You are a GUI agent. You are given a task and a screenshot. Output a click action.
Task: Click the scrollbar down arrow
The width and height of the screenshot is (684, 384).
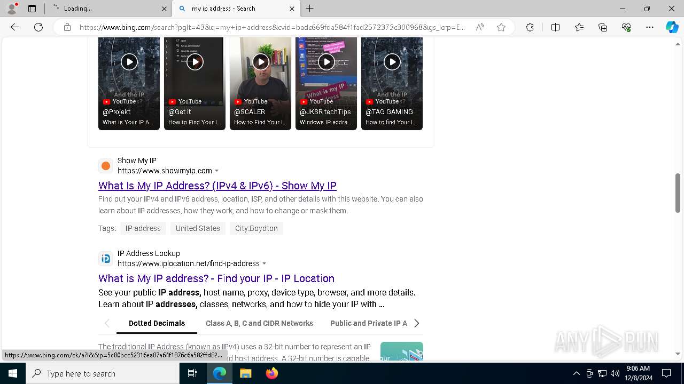coord(678,354)
